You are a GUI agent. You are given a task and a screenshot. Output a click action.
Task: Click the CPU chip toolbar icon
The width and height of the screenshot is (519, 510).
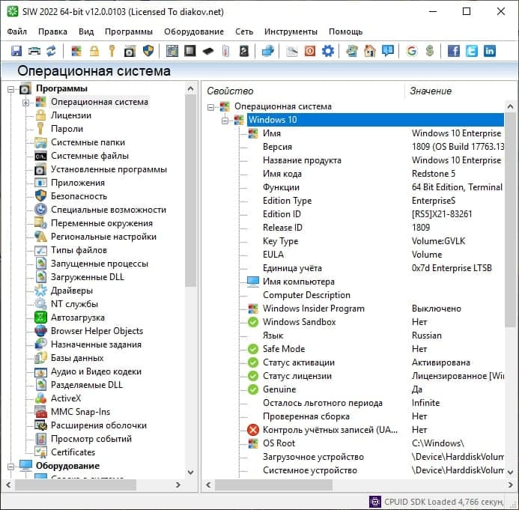190,51
